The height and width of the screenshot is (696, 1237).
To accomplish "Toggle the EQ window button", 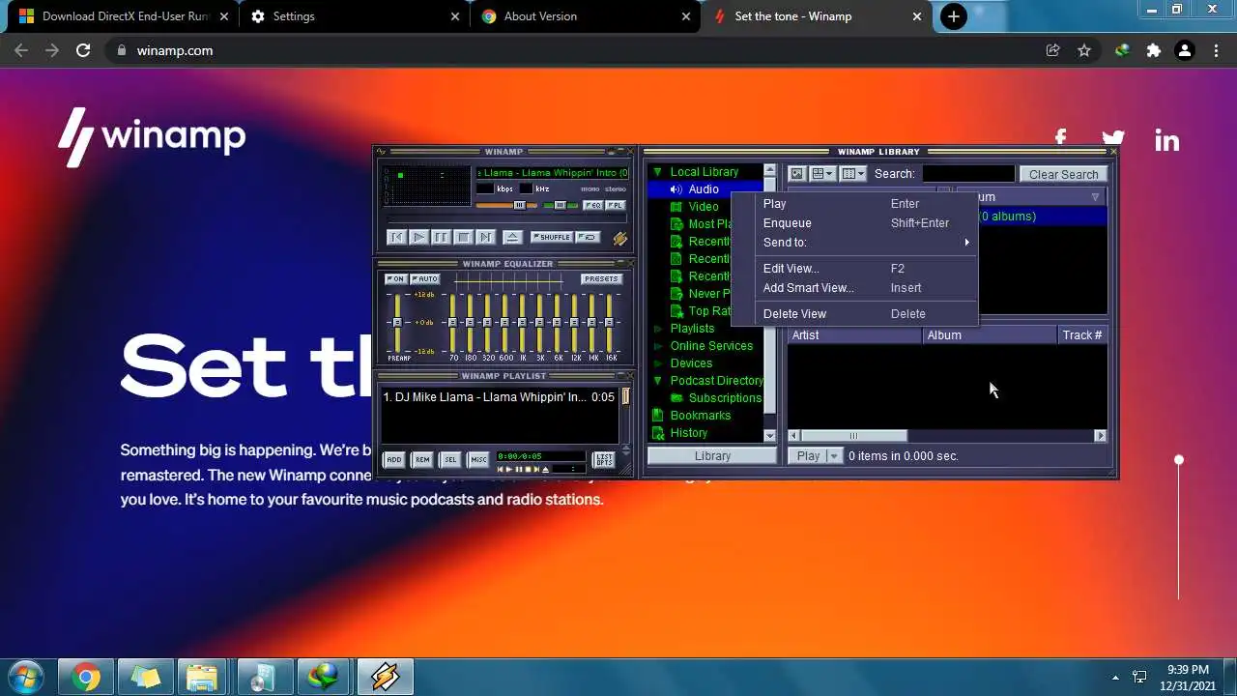I will [x=593, y=205].
